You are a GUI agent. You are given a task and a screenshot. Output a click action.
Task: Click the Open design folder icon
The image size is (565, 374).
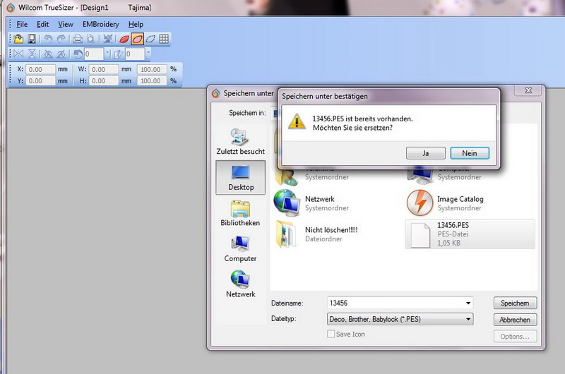point(18,39)
